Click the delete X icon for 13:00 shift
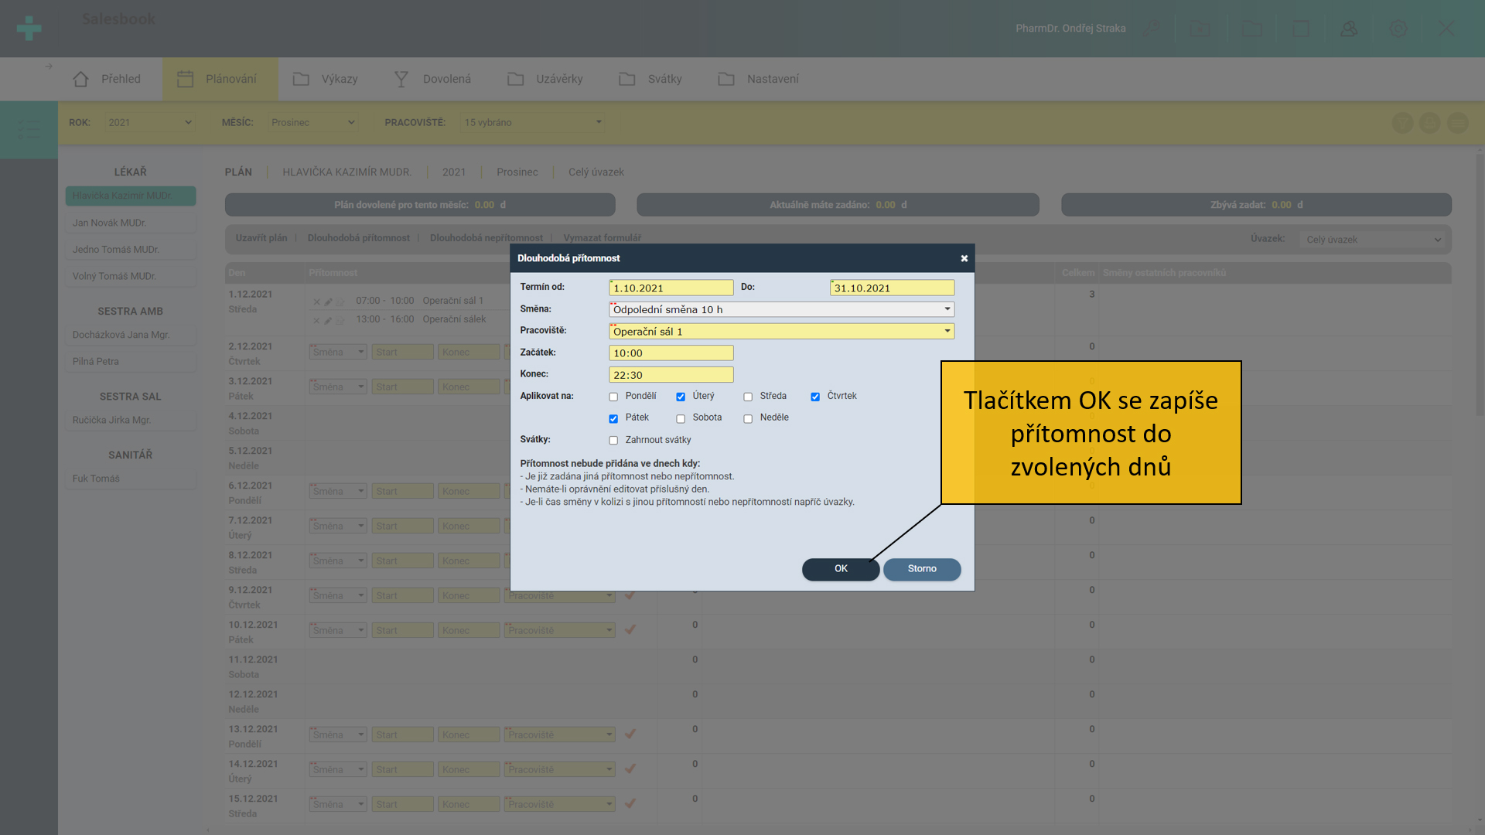The image size is (1485, 835). tap(316, 320)
